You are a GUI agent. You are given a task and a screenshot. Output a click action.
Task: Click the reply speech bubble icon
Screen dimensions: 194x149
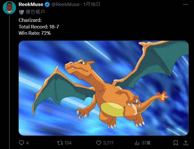tap(21, 143)
